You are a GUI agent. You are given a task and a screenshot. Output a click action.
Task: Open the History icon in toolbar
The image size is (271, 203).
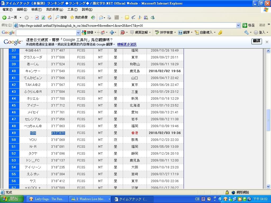pyautogui.click(x=93, y=17)
